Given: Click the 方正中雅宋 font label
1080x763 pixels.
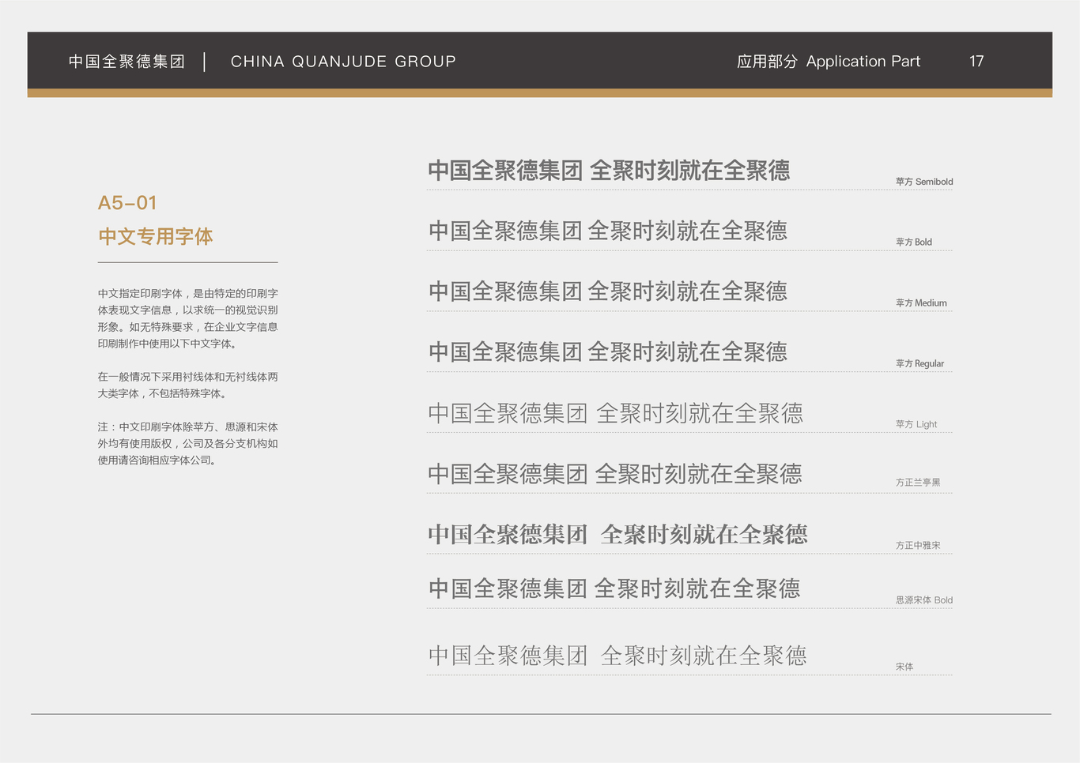Looking at the screenshot, I should (918, 546).
